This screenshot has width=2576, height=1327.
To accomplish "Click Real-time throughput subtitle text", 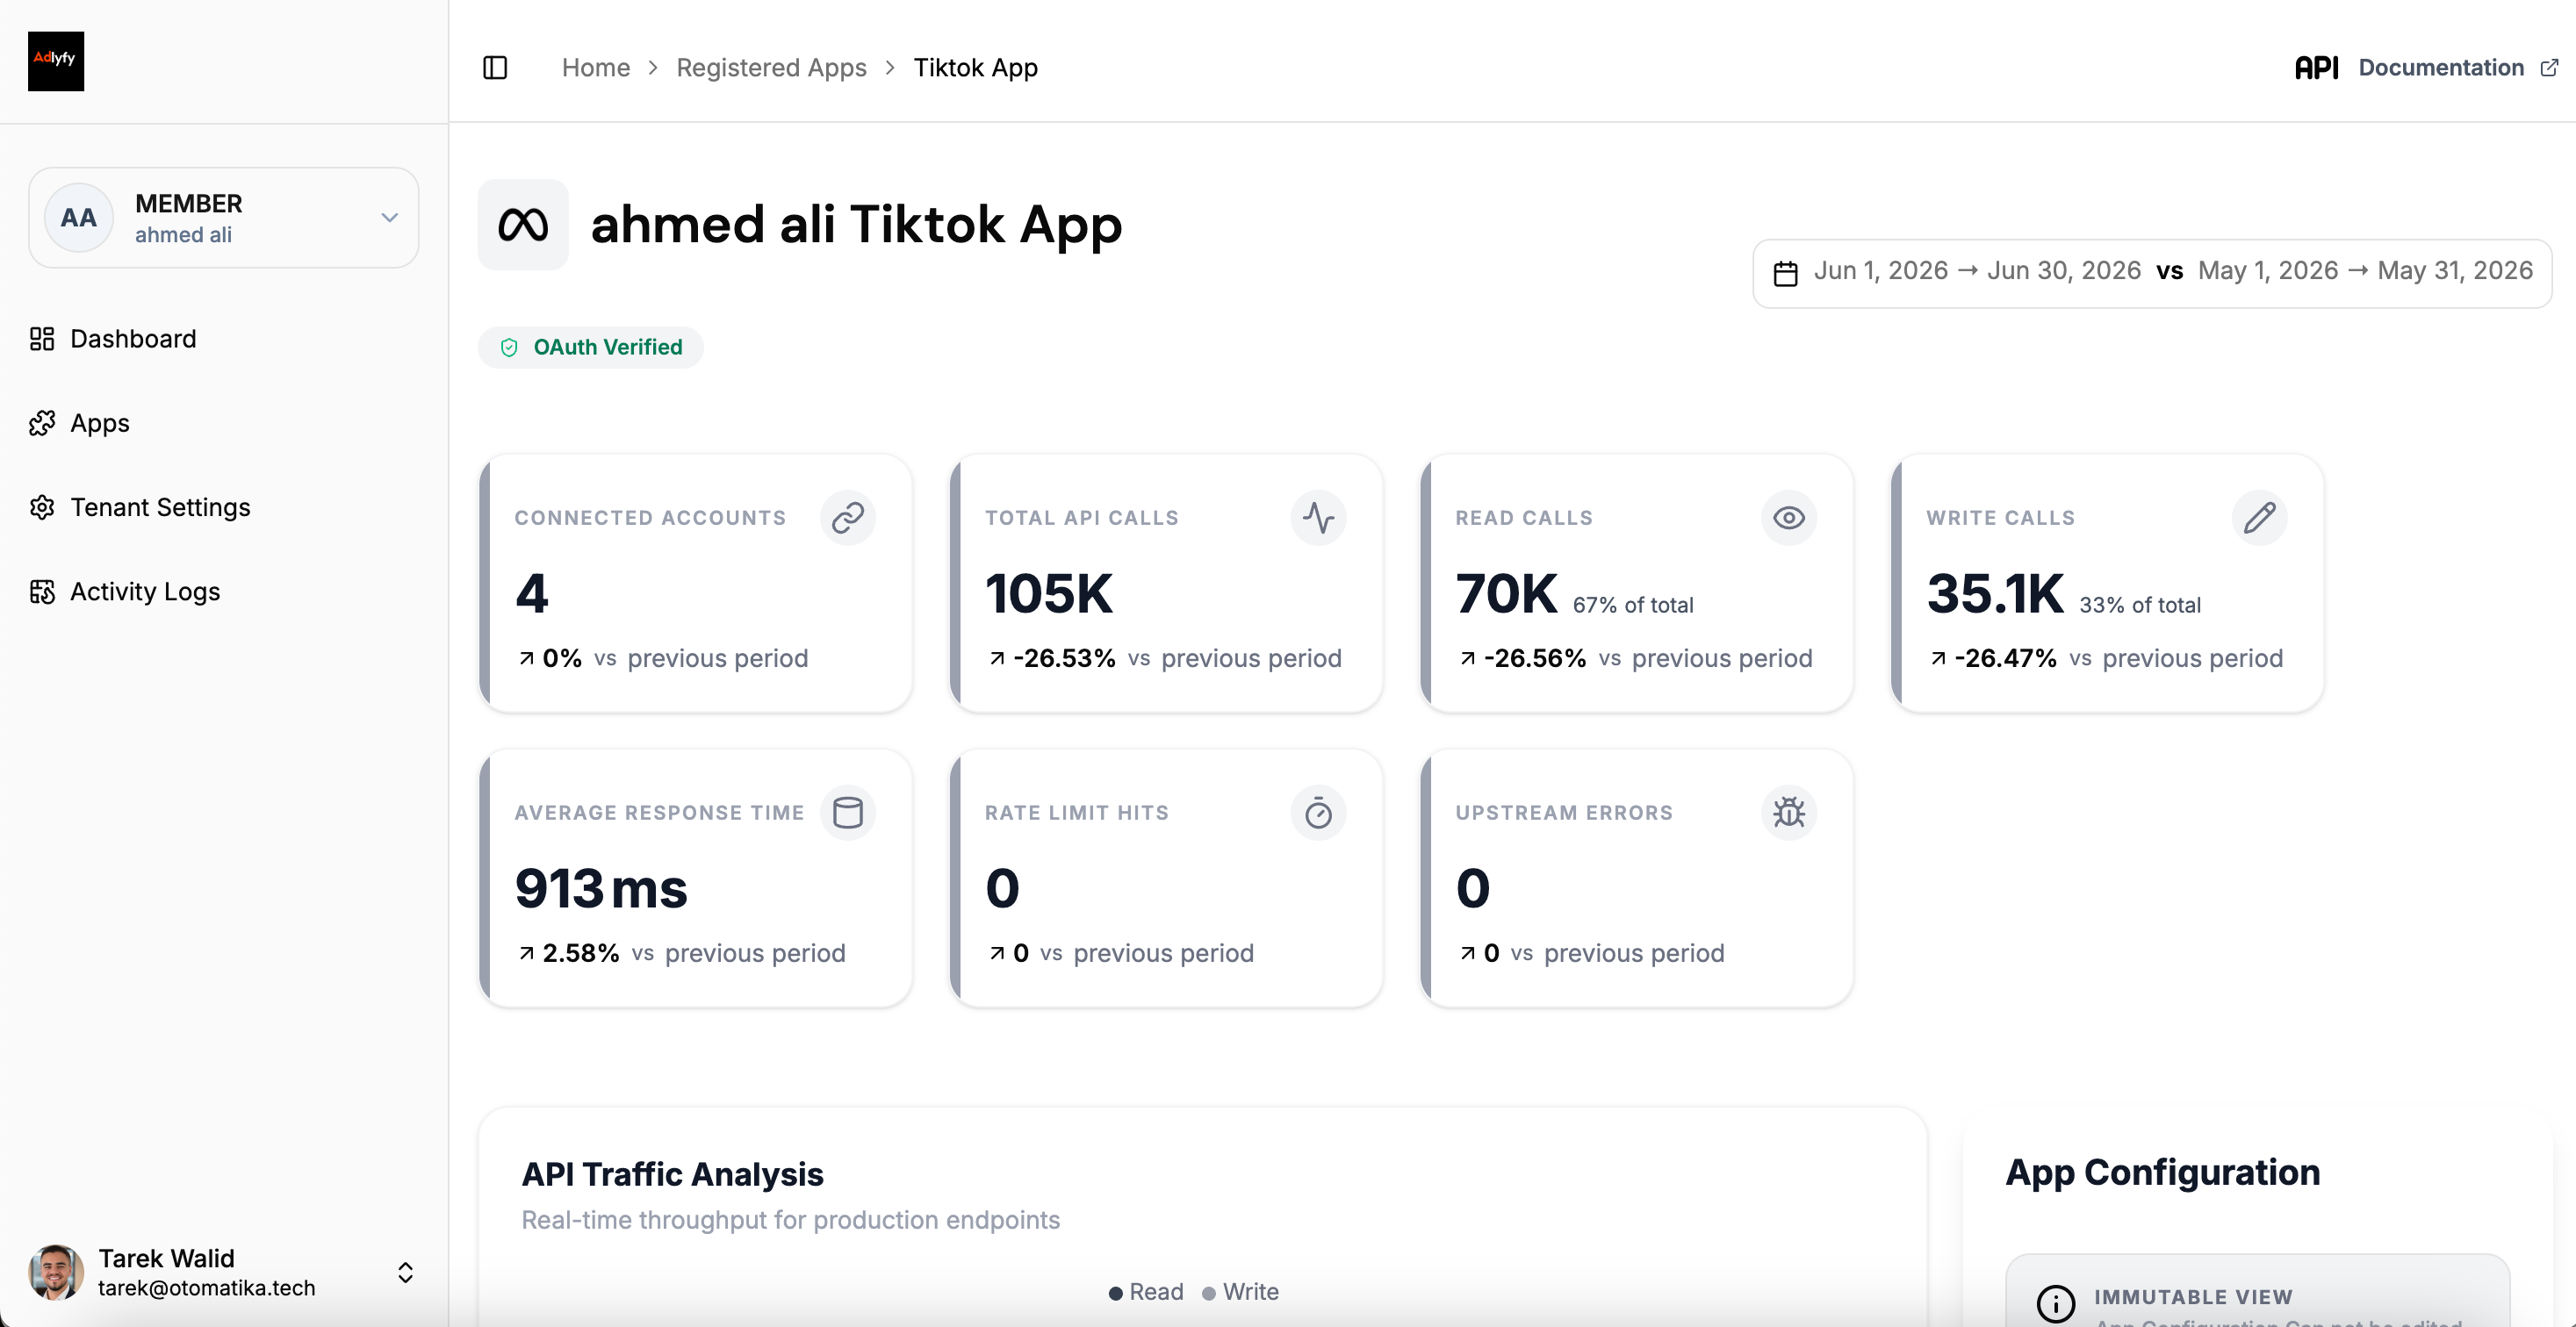I will point(790,1220).
